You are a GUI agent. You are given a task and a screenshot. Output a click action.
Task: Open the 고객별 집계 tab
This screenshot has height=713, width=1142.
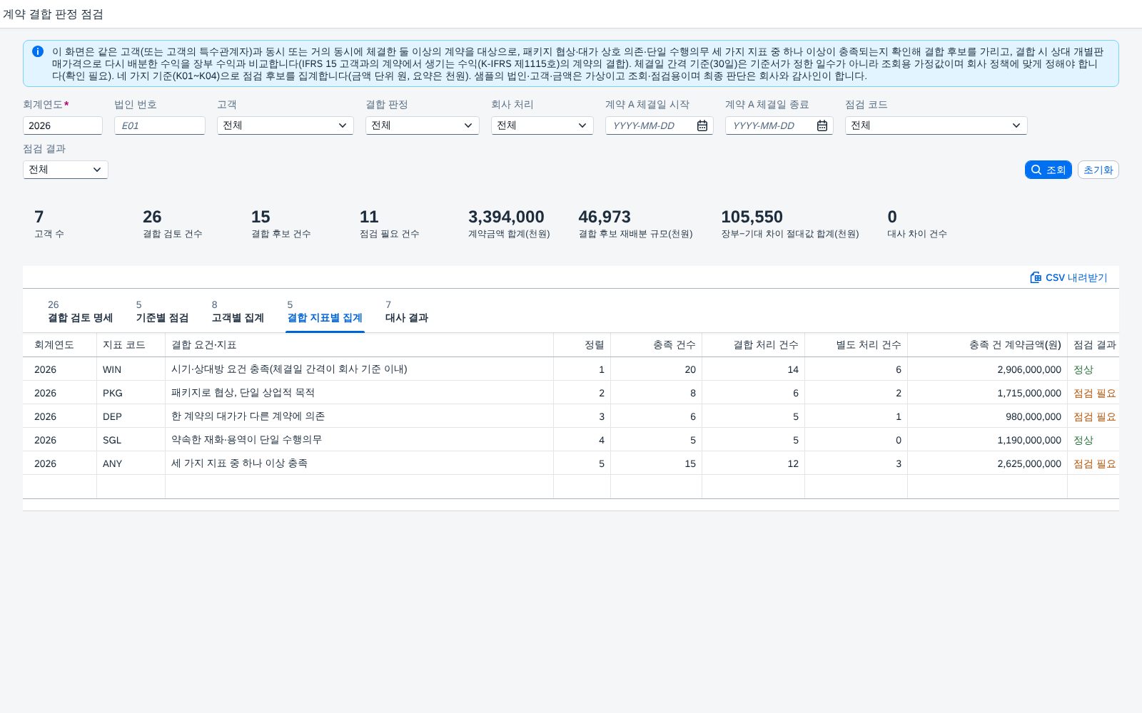click(238, 312)
